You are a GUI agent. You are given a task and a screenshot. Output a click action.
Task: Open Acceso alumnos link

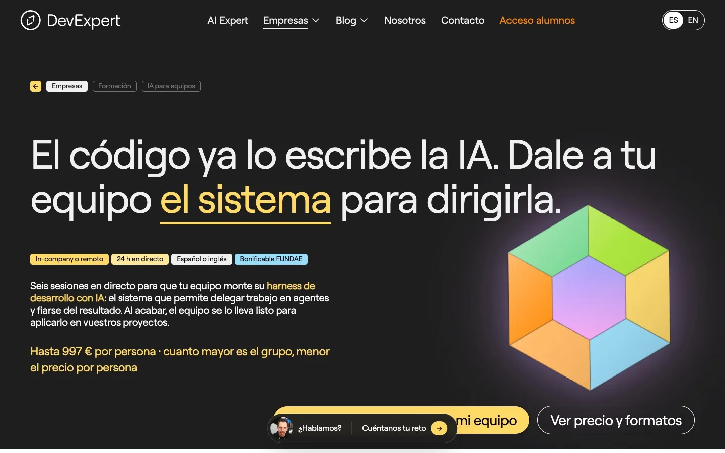(x=537, y=20)
